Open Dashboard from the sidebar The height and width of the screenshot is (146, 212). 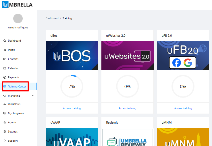click(14, 41)
